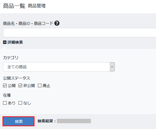
Task: Click the help question mark icon beside 商品コード
Action: click(x=57, y=23)
